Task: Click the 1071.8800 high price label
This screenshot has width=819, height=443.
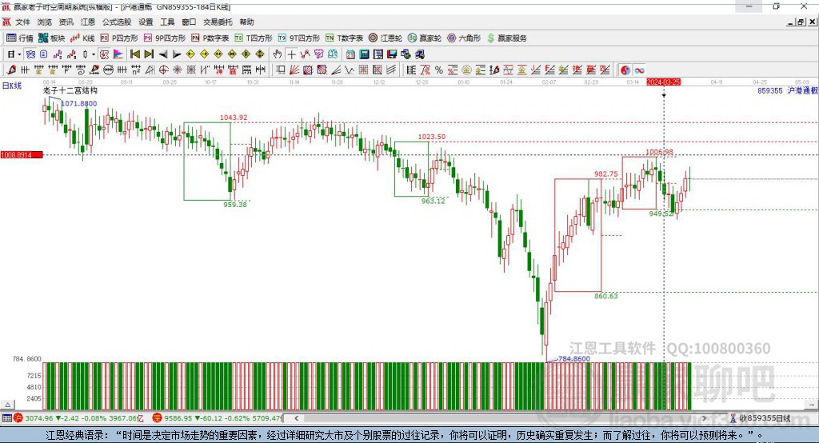Action: point(79,103)
